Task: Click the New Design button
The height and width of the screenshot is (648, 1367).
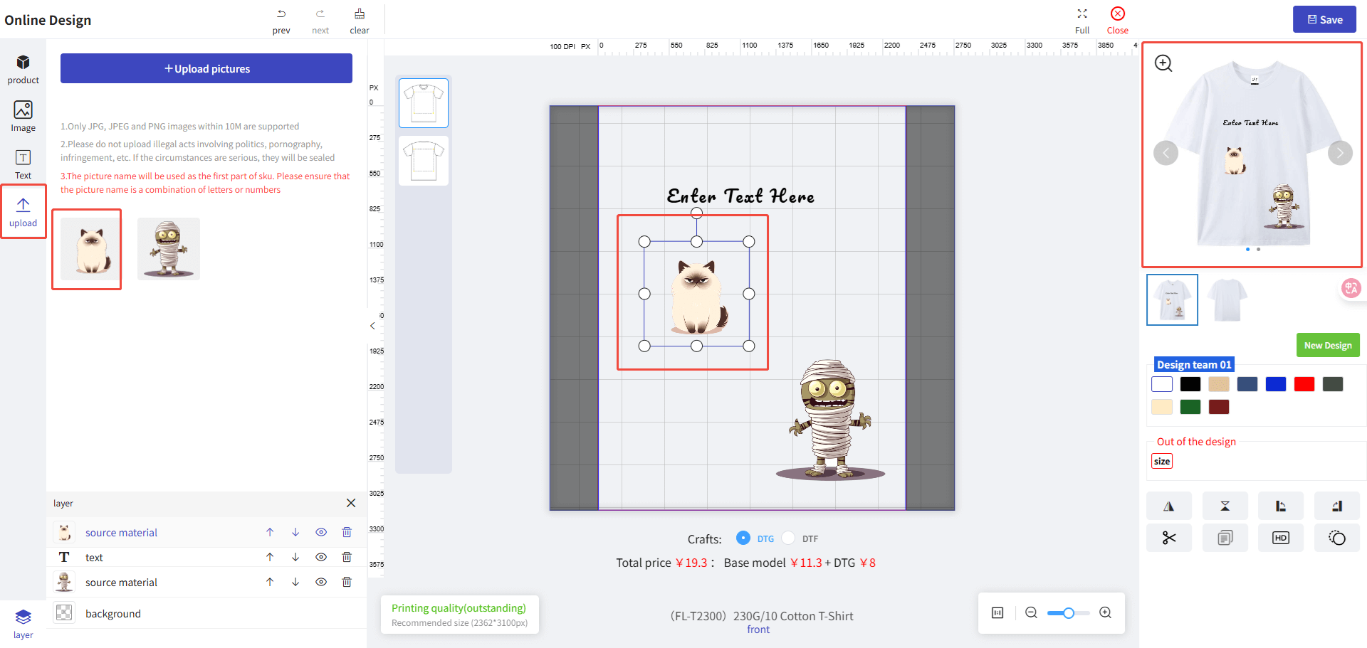Action: tap(1327, 345)
